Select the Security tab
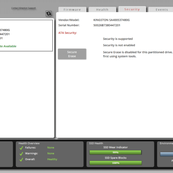 point(132,9)
